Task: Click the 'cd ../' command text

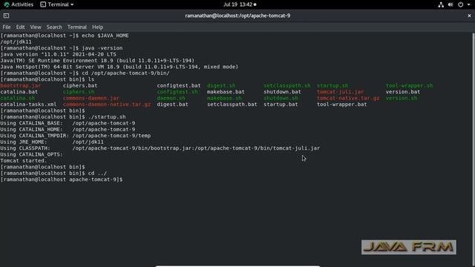Action: (97, 173)
